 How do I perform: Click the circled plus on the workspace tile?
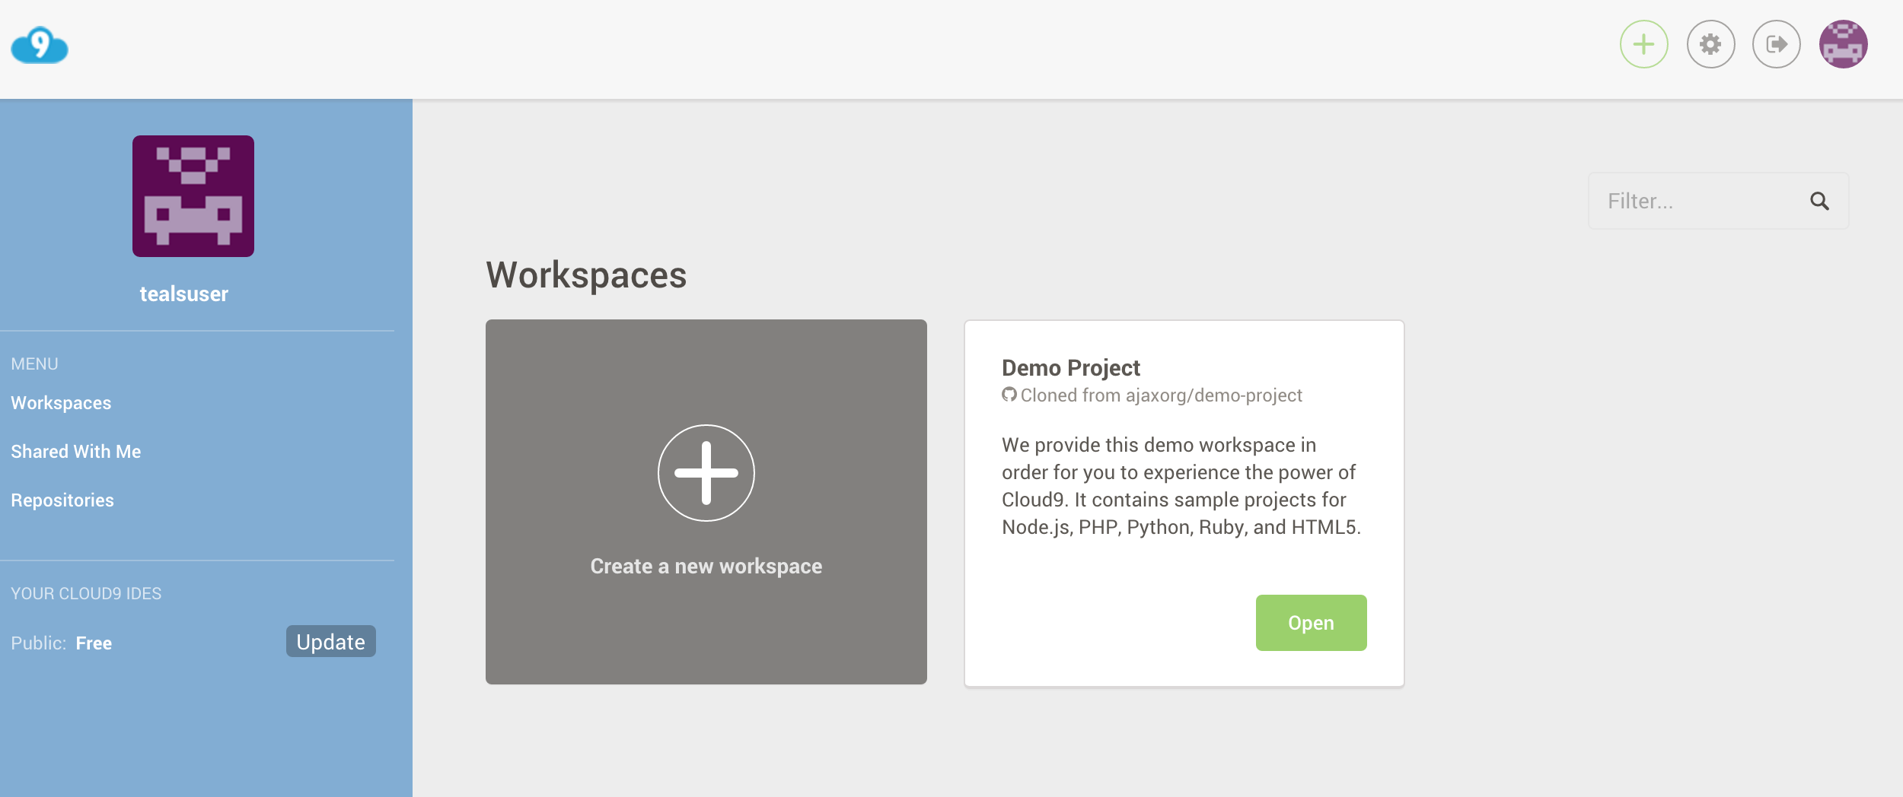tap(706, 473)
